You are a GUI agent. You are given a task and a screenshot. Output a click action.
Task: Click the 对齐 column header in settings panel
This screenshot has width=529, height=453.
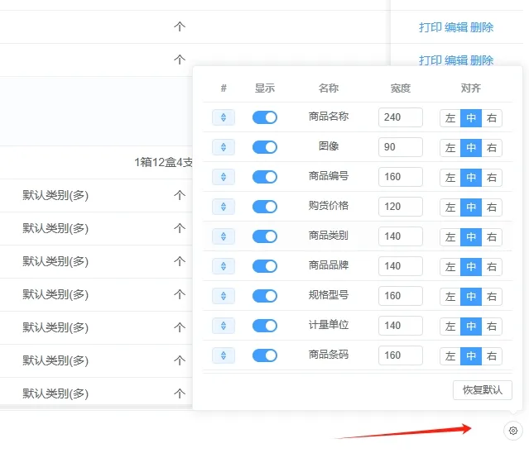tap(471, 88)
